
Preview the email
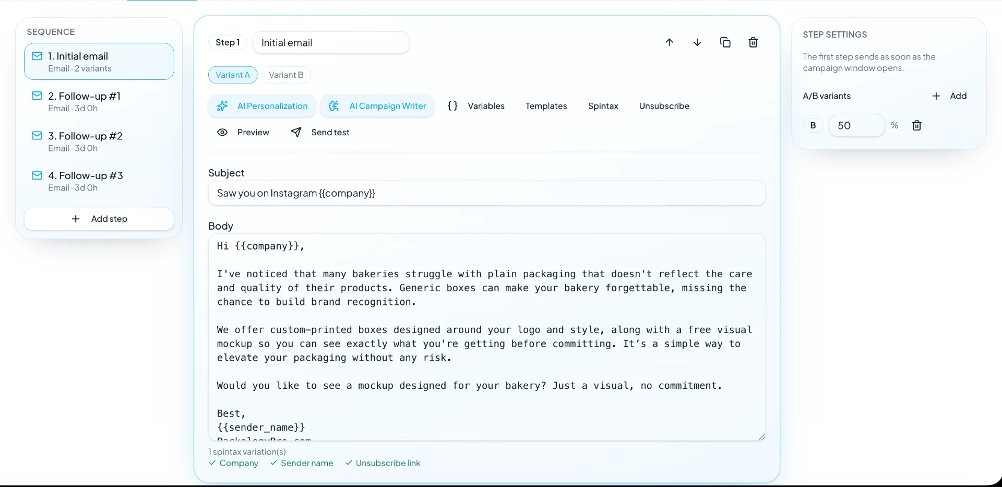tap(243, 133)
